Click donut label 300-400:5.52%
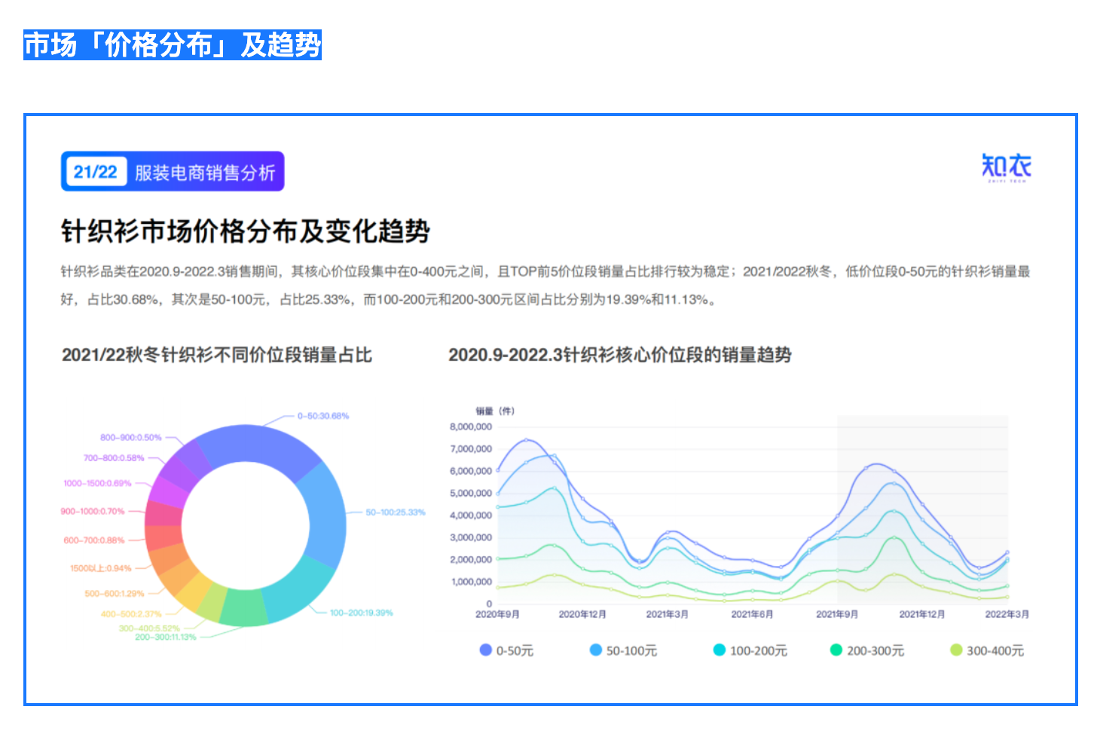This screenshot has width=1097, height=734. point(149,628)
